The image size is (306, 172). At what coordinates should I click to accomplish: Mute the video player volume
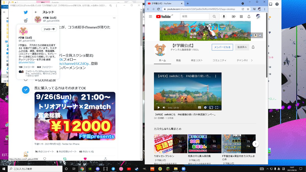click(164, 108)
